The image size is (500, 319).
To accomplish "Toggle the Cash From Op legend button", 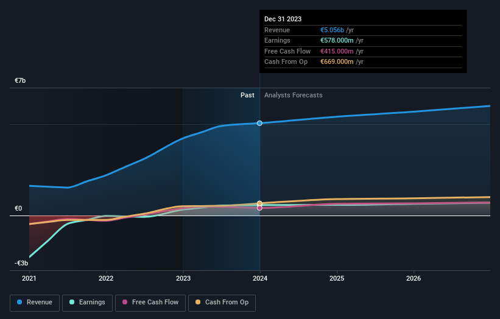I will click(222, 303).
